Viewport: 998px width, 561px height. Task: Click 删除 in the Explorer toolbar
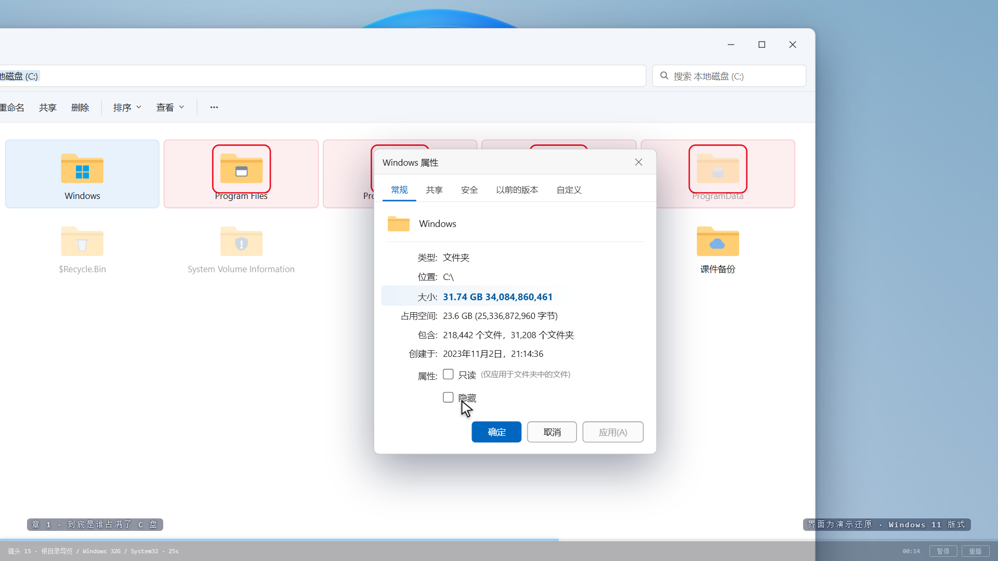click(x=80, y=107)
